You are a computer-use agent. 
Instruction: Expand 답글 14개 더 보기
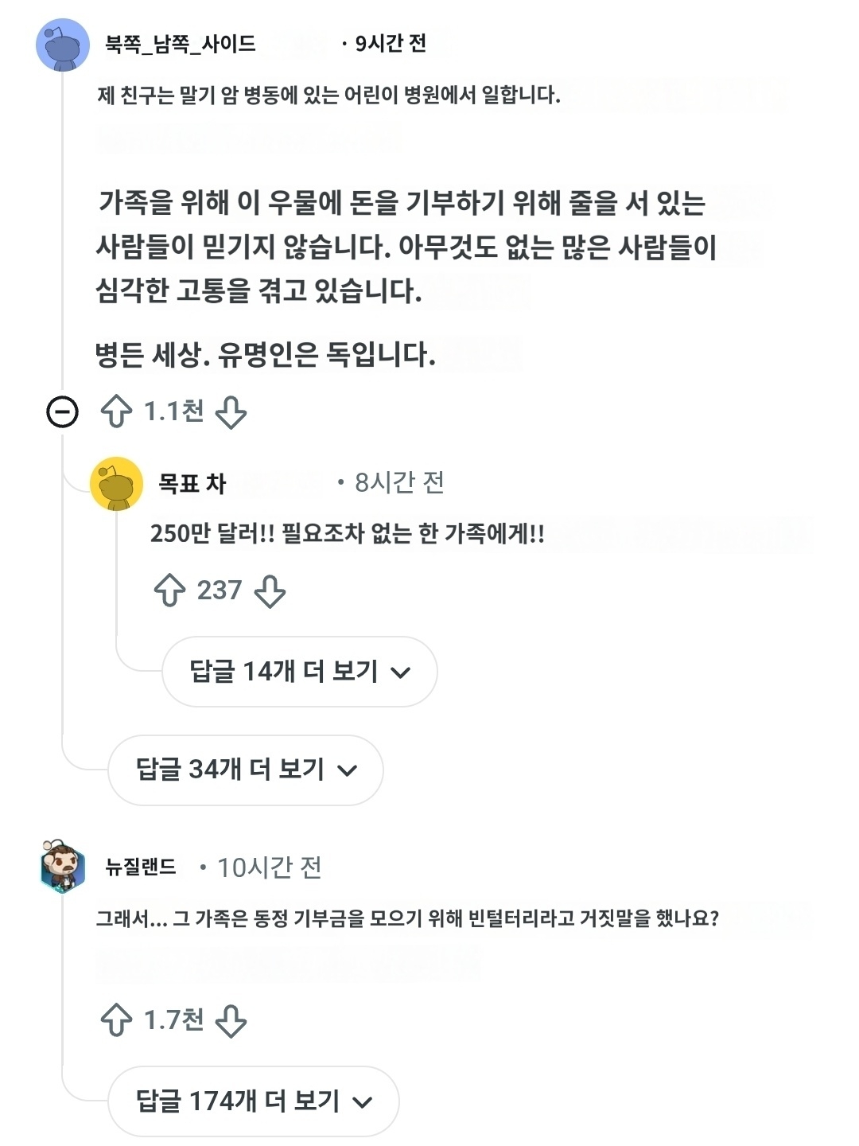click(x=300, y=672)
